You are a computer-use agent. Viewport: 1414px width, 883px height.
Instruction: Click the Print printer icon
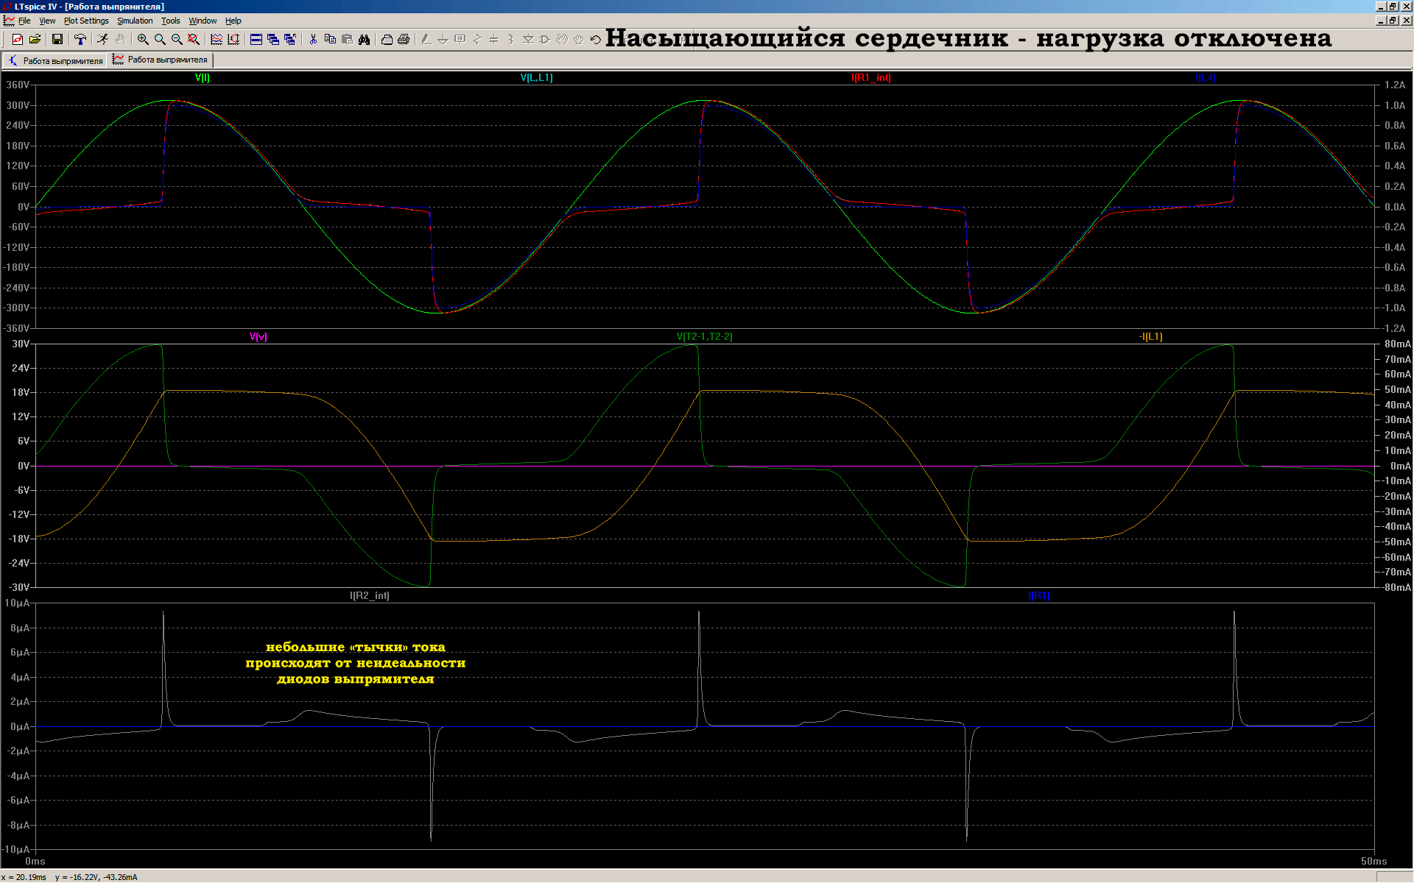(x=404, y=40)
